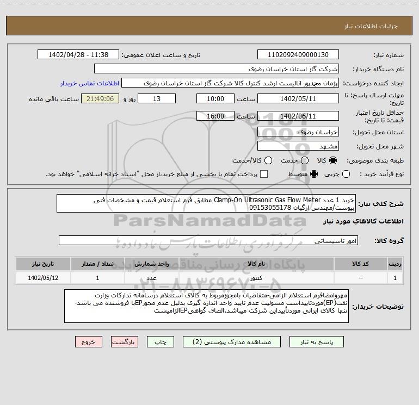The width and height of the screenshot is (419, 405).
Task: Click the واحد شمارش column header
Action: (x=151, y=264)
